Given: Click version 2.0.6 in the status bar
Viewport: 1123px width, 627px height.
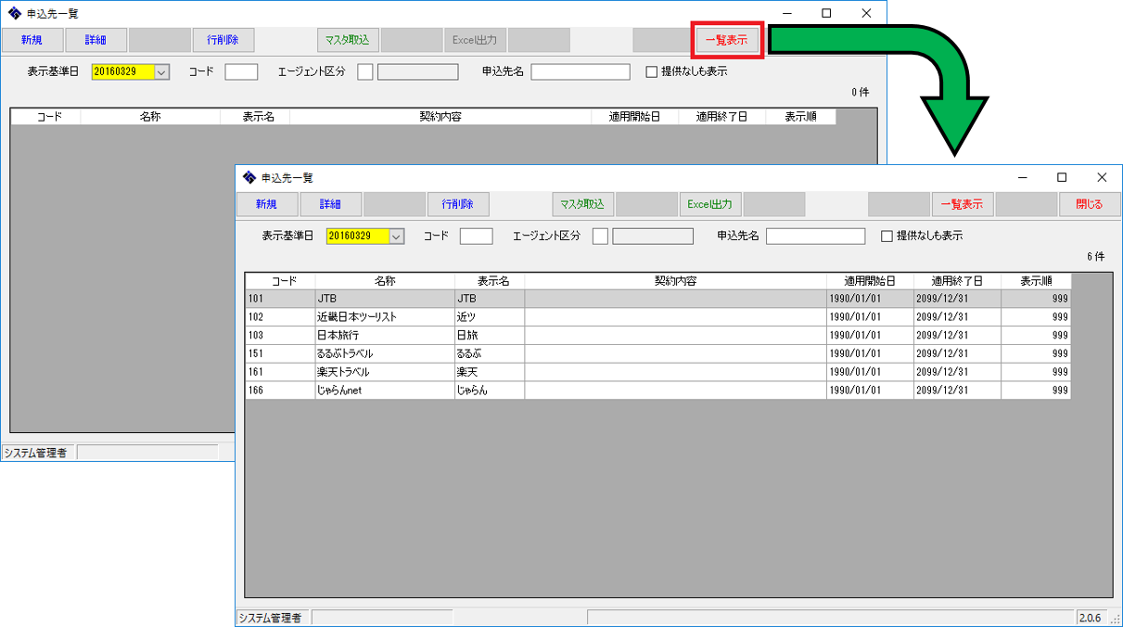Looking at the screenshot, I should click(x=1091, y=618).
